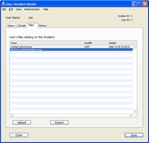Switch to the Notes tab
Viewport: 149px width, 143px height.
click(x=42, y=26)
